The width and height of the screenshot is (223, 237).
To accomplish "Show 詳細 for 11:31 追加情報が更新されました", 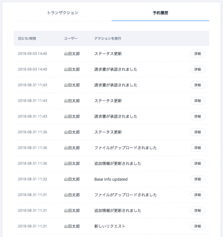I will tap(198, 211).
